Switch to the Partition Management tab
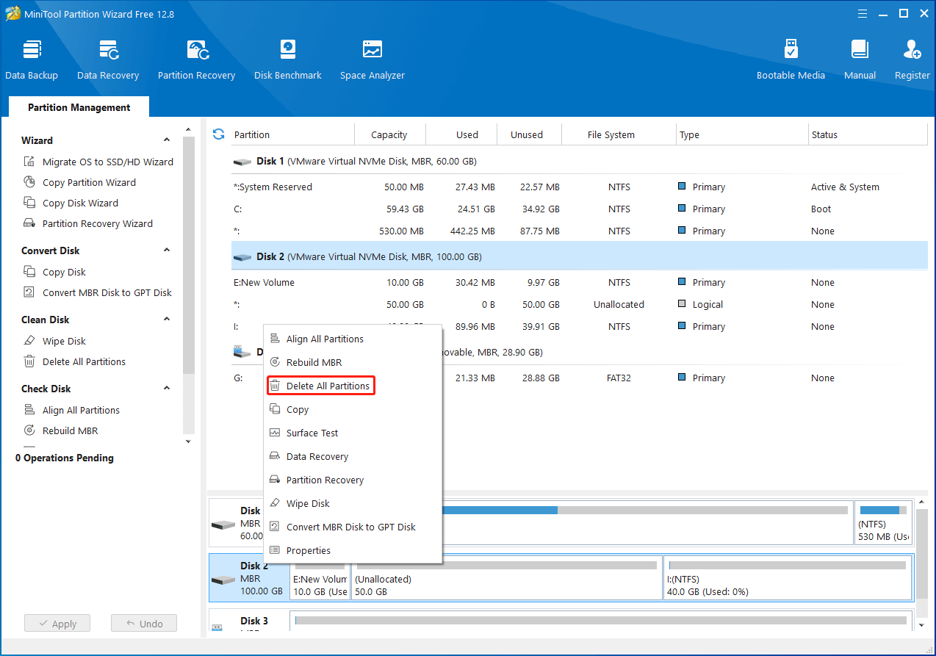The height and width of the screenshot is (656, 936). tap(78, 107)
